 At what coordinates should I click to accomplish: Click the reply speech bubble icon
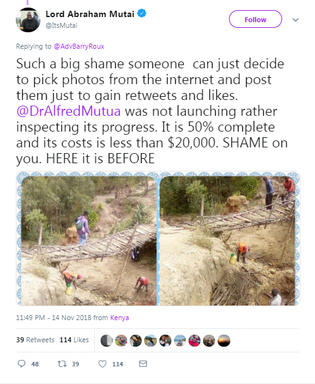22,364
